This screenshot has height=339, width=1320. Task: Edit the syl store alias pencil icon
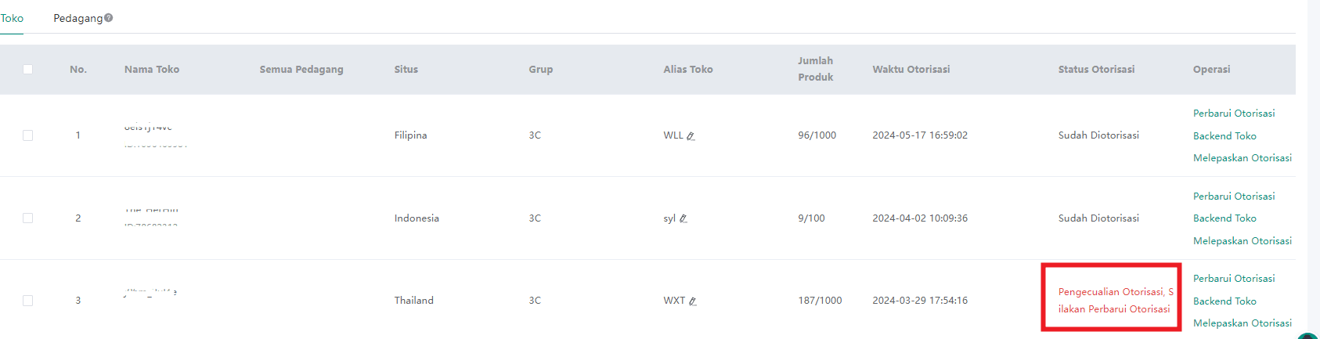[683, 219]
